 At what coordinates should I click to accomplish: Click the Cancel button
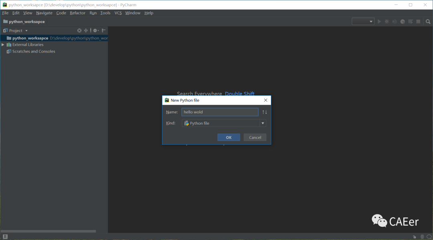pyautogui.click(x=255, y=137)
